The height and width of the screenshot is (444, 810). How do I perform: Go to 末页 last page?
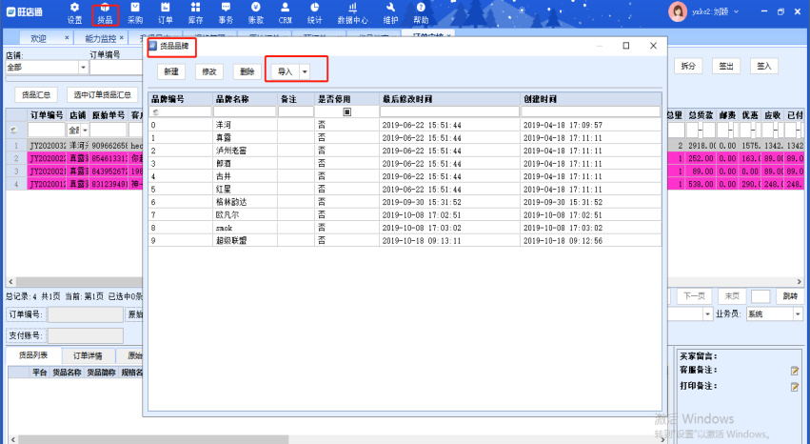732,296
